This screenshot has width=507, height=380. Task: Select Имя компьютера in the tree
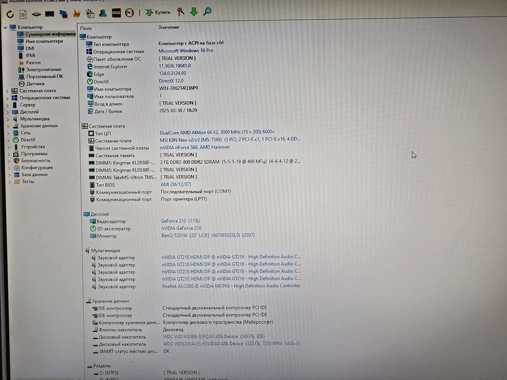coord(44,41)
